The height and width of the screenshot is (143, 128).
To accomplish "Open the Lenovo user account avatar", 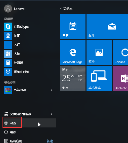I will [x=8, y=9].
